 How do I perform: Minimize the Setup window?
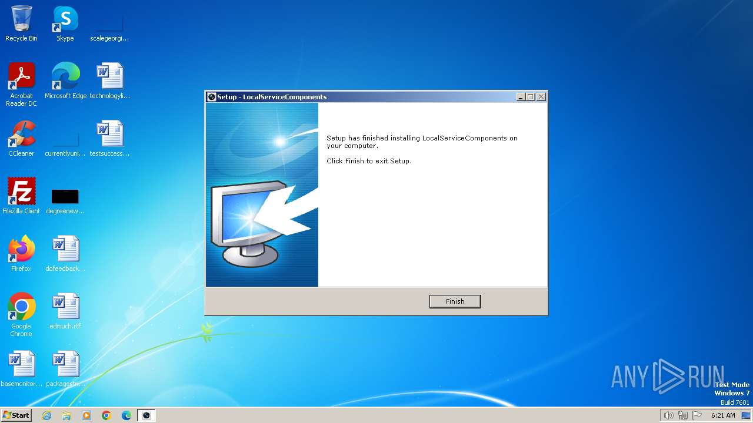coord(521,97)
